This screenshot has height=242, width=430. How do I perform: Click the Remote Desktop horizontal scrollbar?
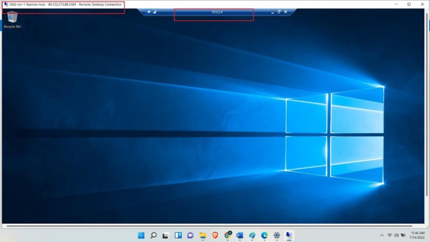pyautogui.click(x=209, y=226)
